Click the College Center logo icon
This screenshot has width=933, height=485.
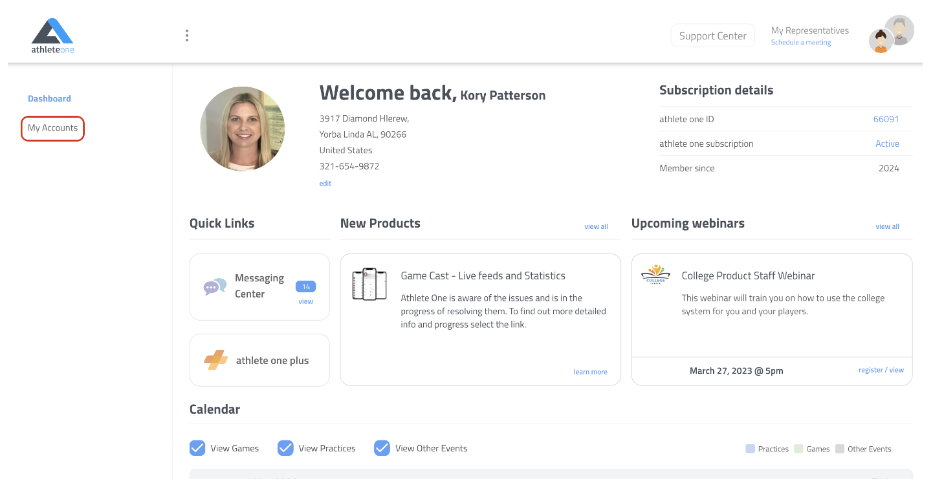pos(656,275)
